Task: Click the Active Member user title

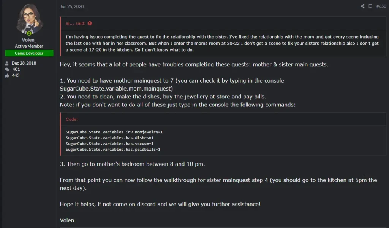Action: [x=29, y=46]
